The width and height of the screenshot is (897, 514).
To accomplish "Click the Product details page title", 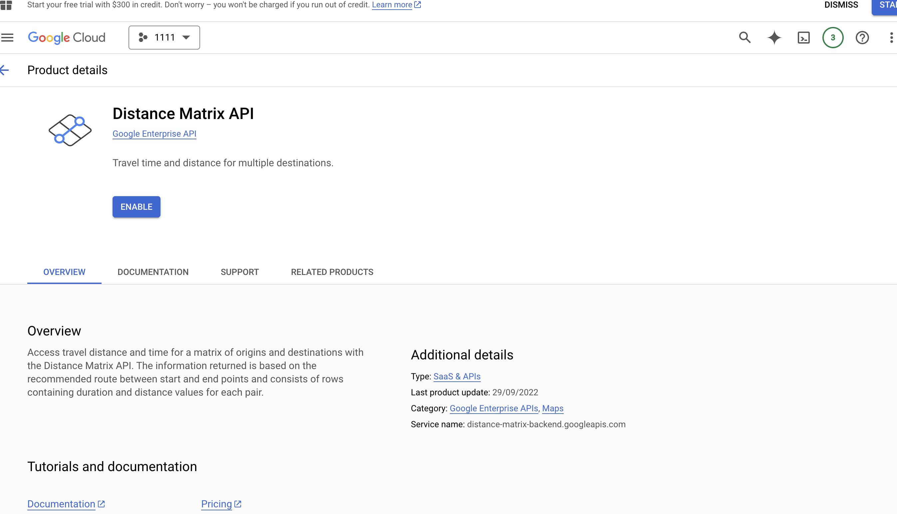I will 68,70.
